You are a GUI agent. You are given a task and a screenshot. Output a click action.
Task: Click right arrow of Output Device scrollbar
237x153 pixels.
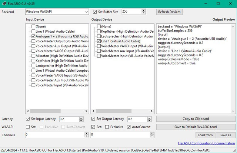[151, 111]
